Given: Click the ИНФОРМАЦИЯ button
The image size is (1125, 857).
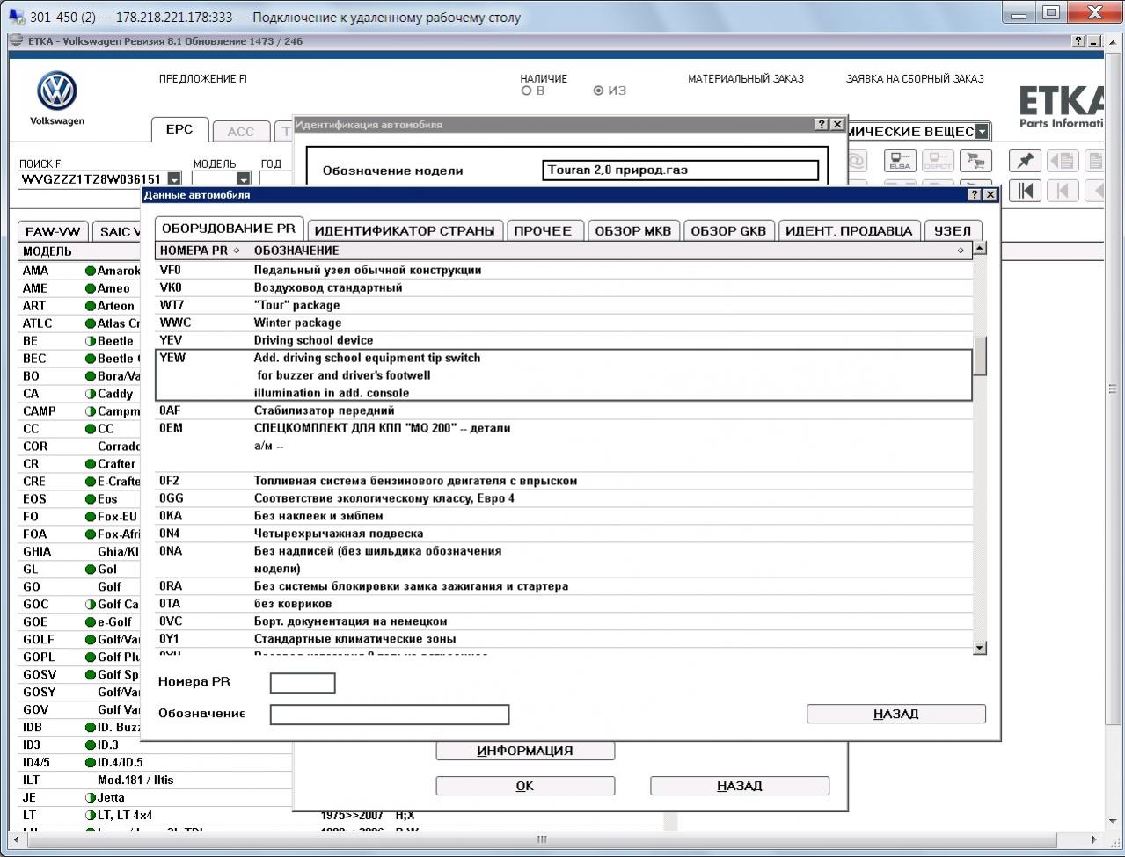Looking at the screenshot, I should (x=525, y=751).
